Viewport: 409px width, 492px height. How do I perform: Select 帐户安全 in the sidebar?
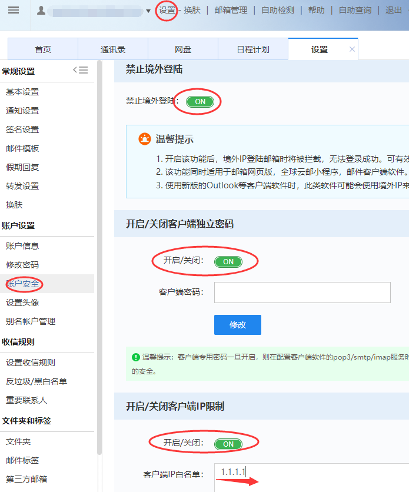pos(23,284)
